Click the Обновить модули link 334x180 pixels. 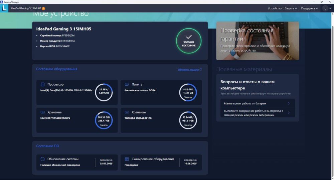(x=188, y=70)
